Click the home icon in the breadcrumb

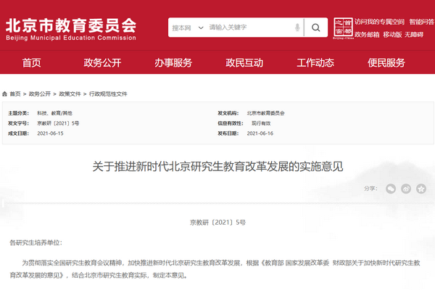coord(5,94)
